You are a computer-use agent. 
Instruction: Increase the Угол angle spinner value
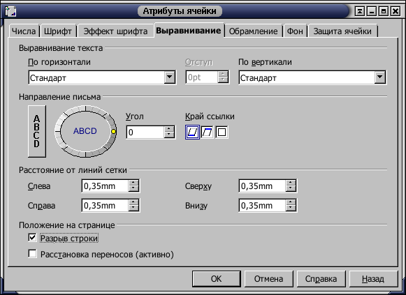coord(169,129)
